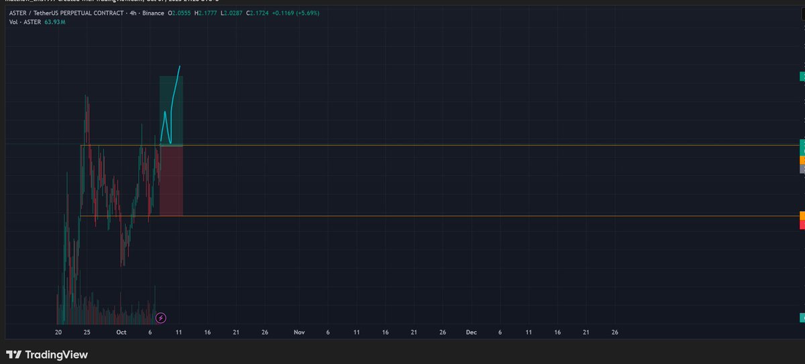Viewport: 805px width, 364px height.
Task: Click the Nov label on time axis
Action: click(x=299, y=332)
